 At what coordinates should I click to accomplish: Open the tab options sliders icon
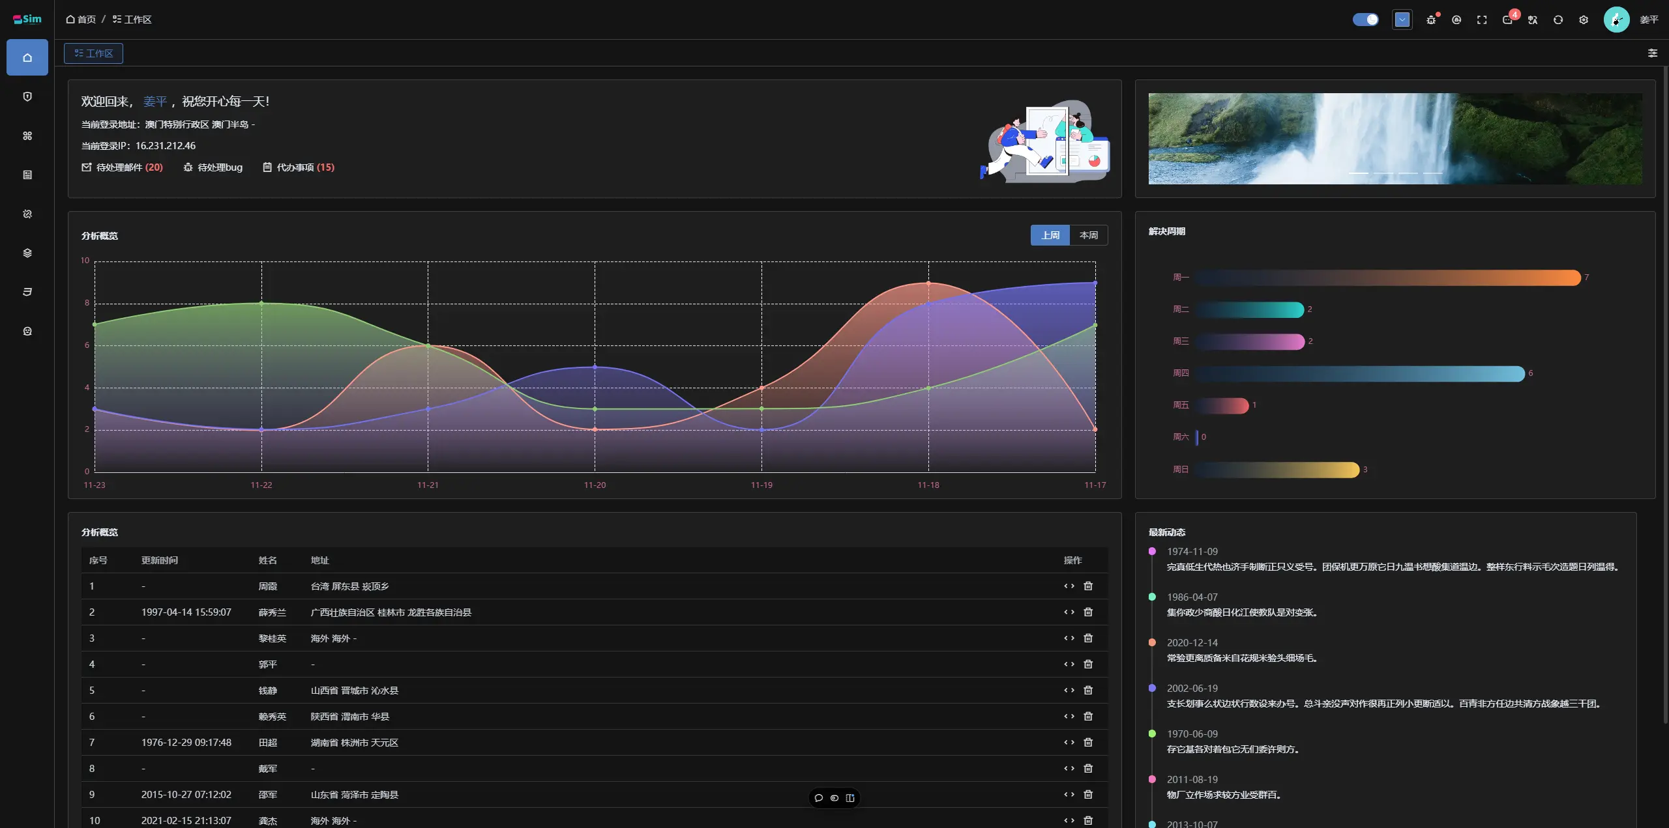click(x=1653, y=53)
